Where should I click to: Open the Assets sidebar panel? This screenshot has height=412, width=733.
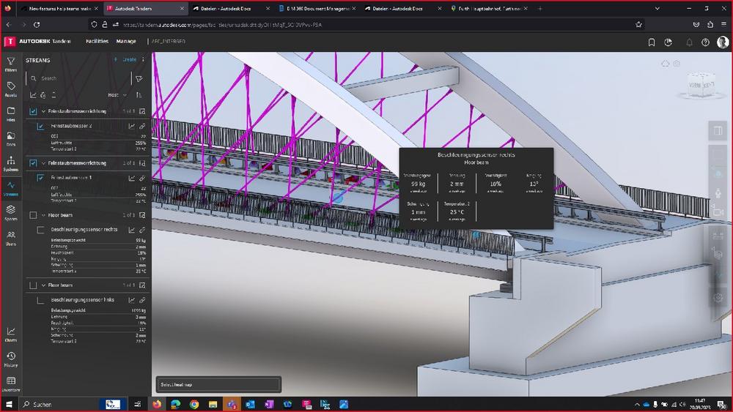click(x=11, y=89)
